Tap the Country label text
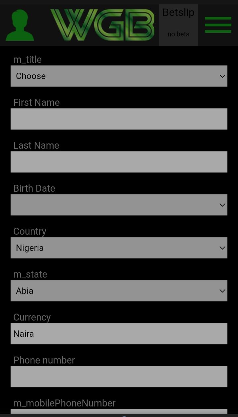 click(x=30, y=231)
